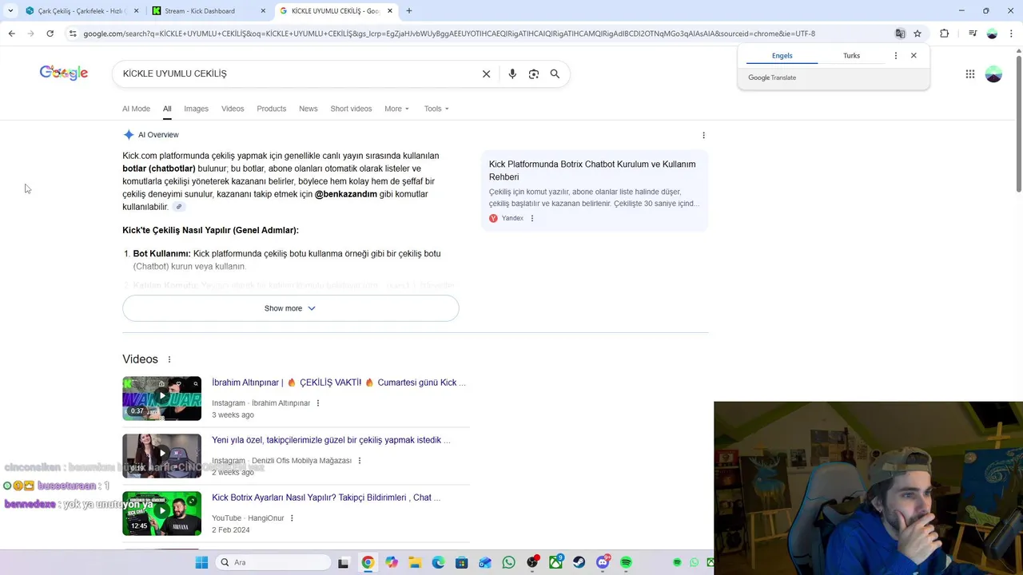Click the Google logo
Image resolution: width=1023 pixels, height=575 pixels.
coord(64,73)
